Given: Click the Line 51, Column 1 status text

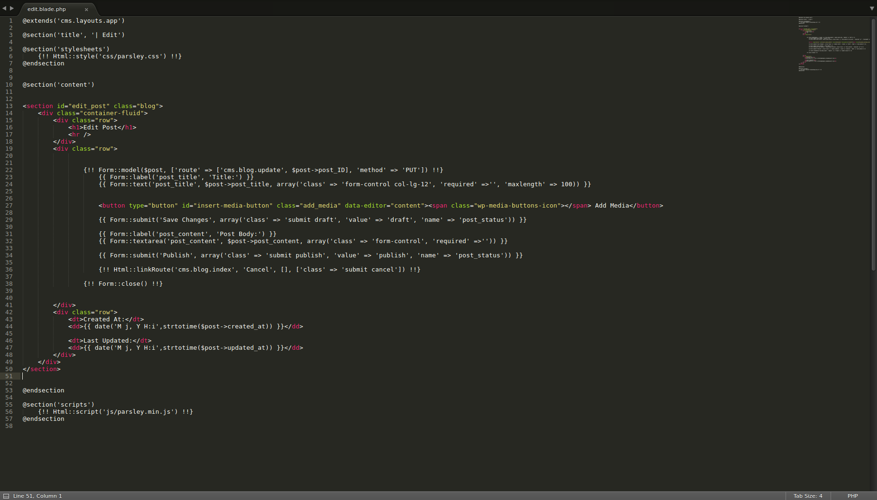Looking at the screenshot, I should click(37, 496).
